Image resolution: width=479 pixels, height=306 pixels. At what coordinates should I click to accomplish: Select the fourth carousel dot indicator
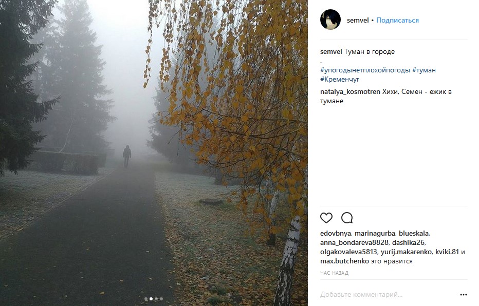coord(161,299)
